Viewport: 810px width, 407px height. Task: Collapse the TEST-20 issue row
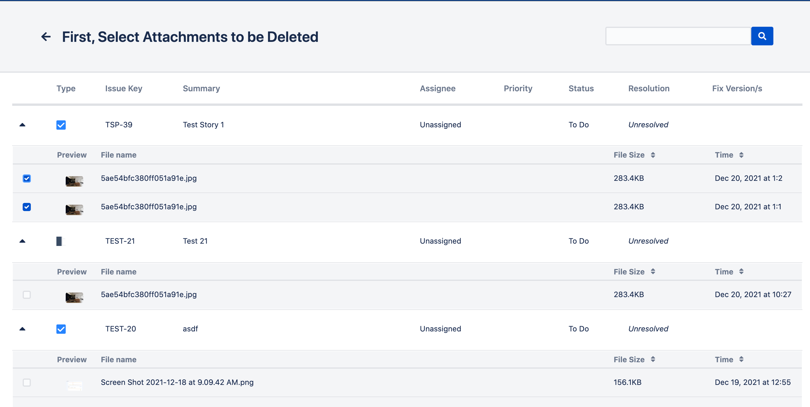tap(22, 329)
